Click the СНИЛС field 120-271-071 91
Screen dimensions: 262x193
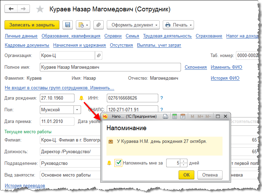(x=132, y=109)
